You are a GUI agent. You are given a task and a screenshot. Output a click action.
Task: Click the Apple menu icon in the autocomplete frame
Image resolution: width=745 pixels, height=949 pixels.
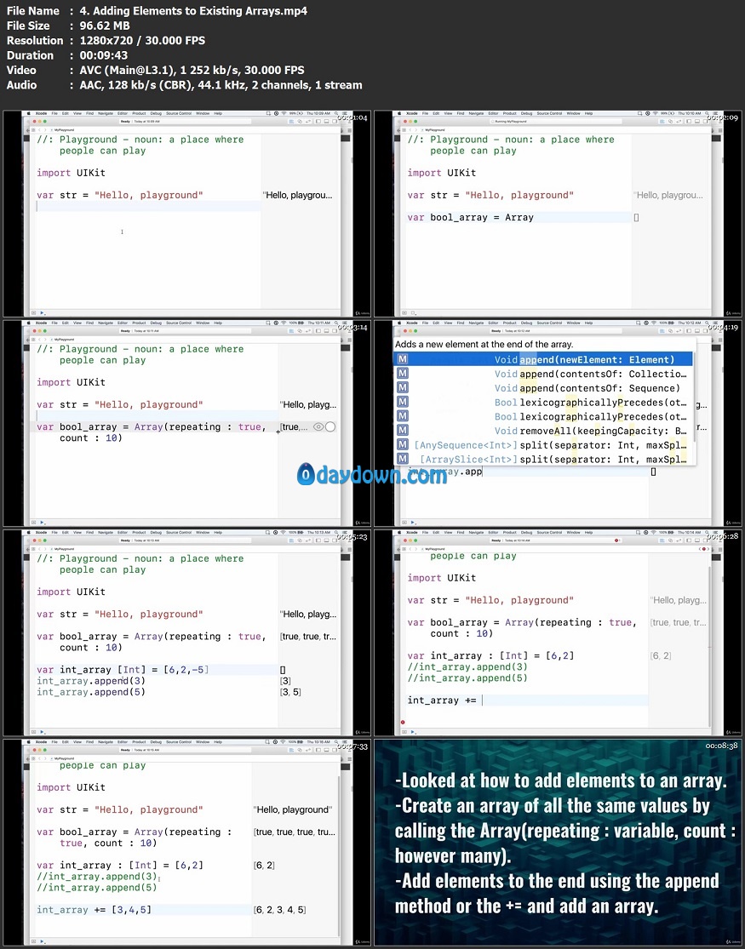(x=398, y=323)
